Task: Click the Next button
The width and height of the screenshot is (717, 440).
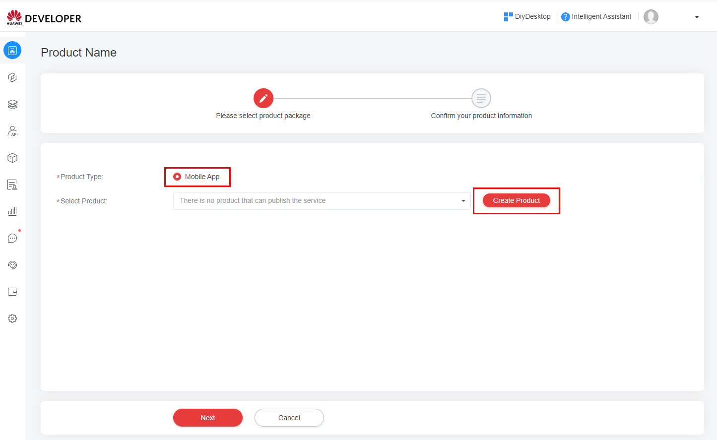Action: click(x=208, y=418)
